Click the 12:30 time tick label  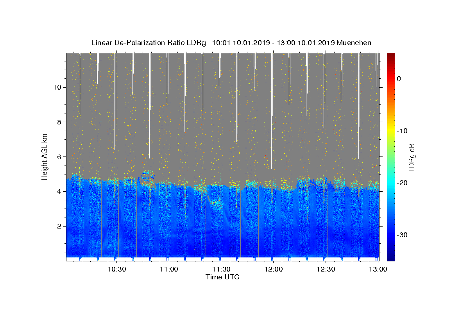click(326, 269)
